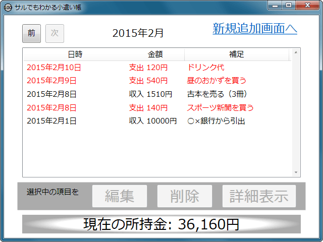This screenshot has height=242, width=323.
Task: Sort by the 補足 column header
Action: pyautogui.click(x=237, y=54)
